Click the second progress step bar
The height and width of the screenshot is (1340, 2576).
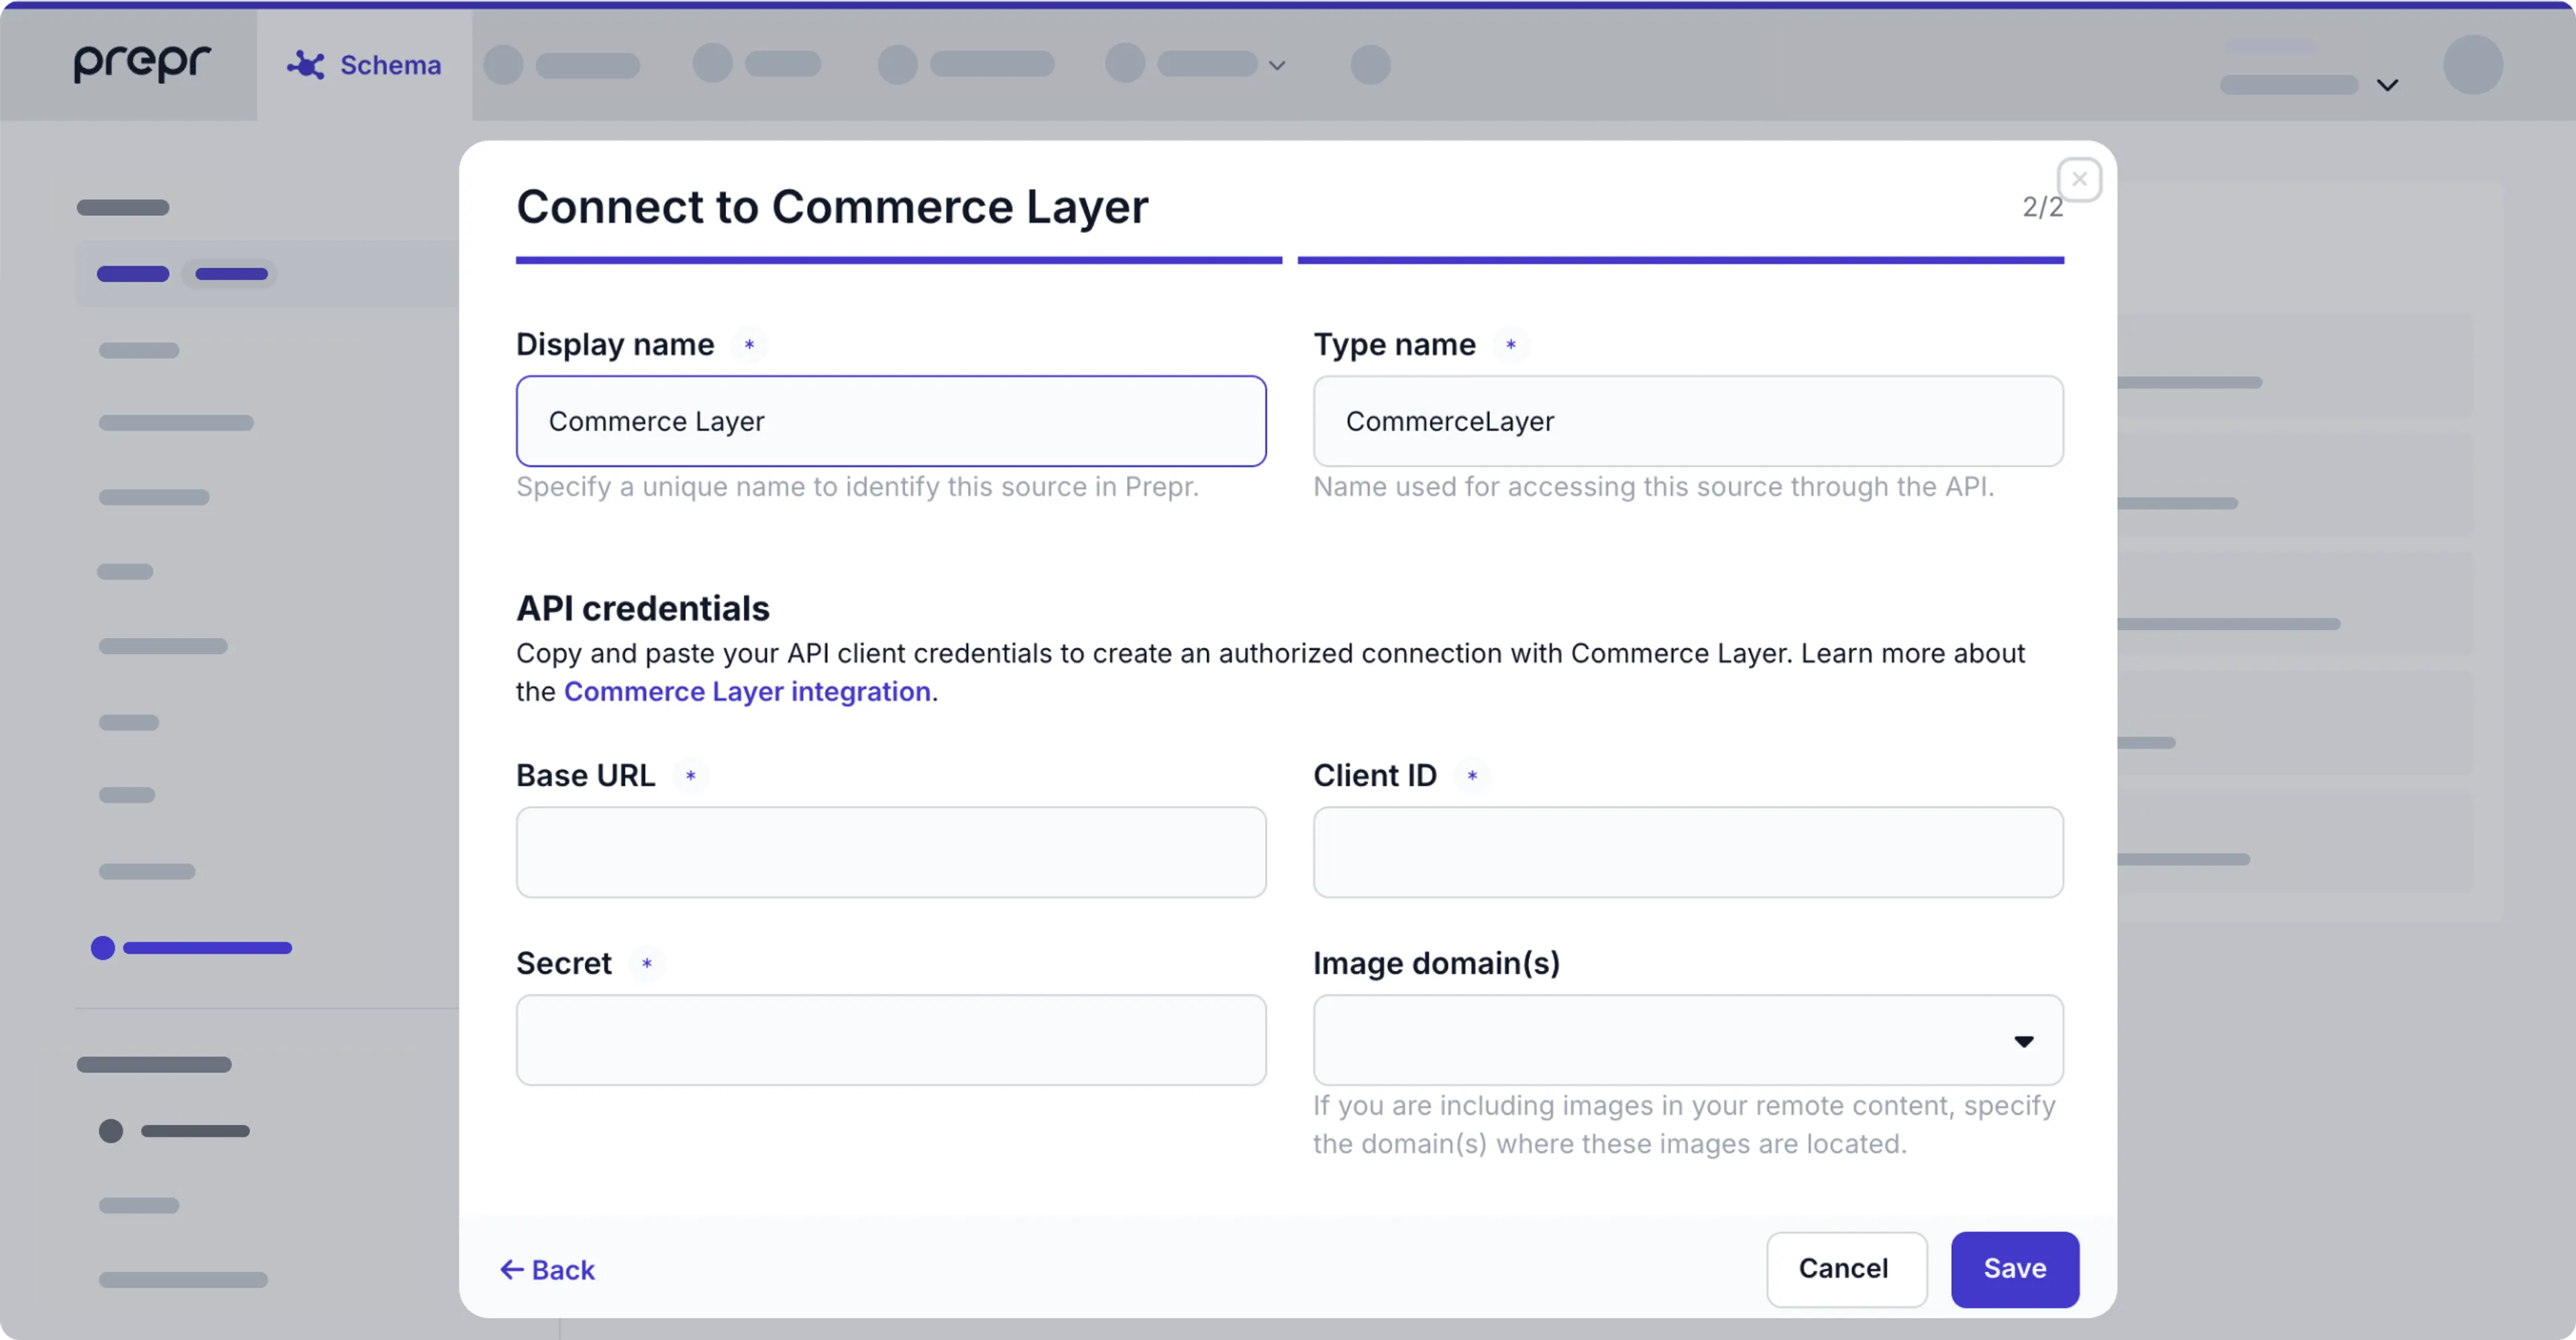(1680, 260)
